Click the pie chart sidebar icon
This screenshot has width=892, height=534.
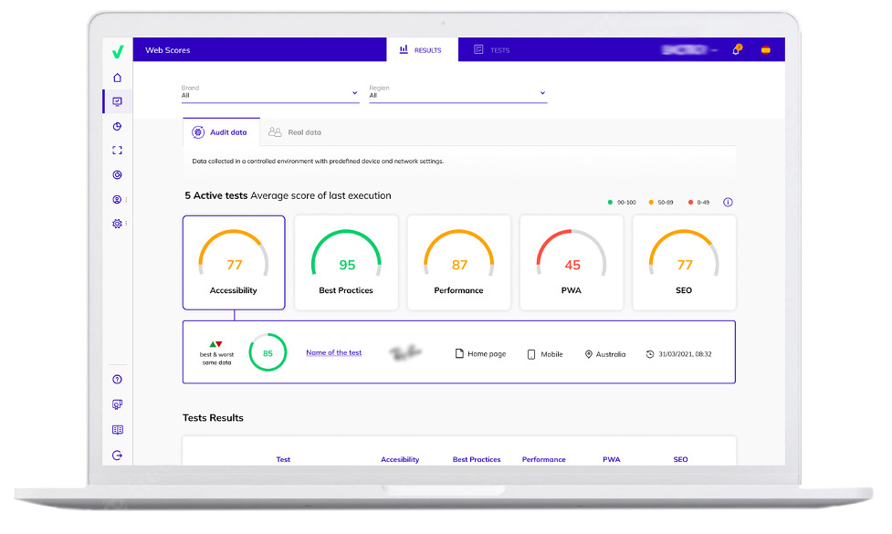click(117, 127)
